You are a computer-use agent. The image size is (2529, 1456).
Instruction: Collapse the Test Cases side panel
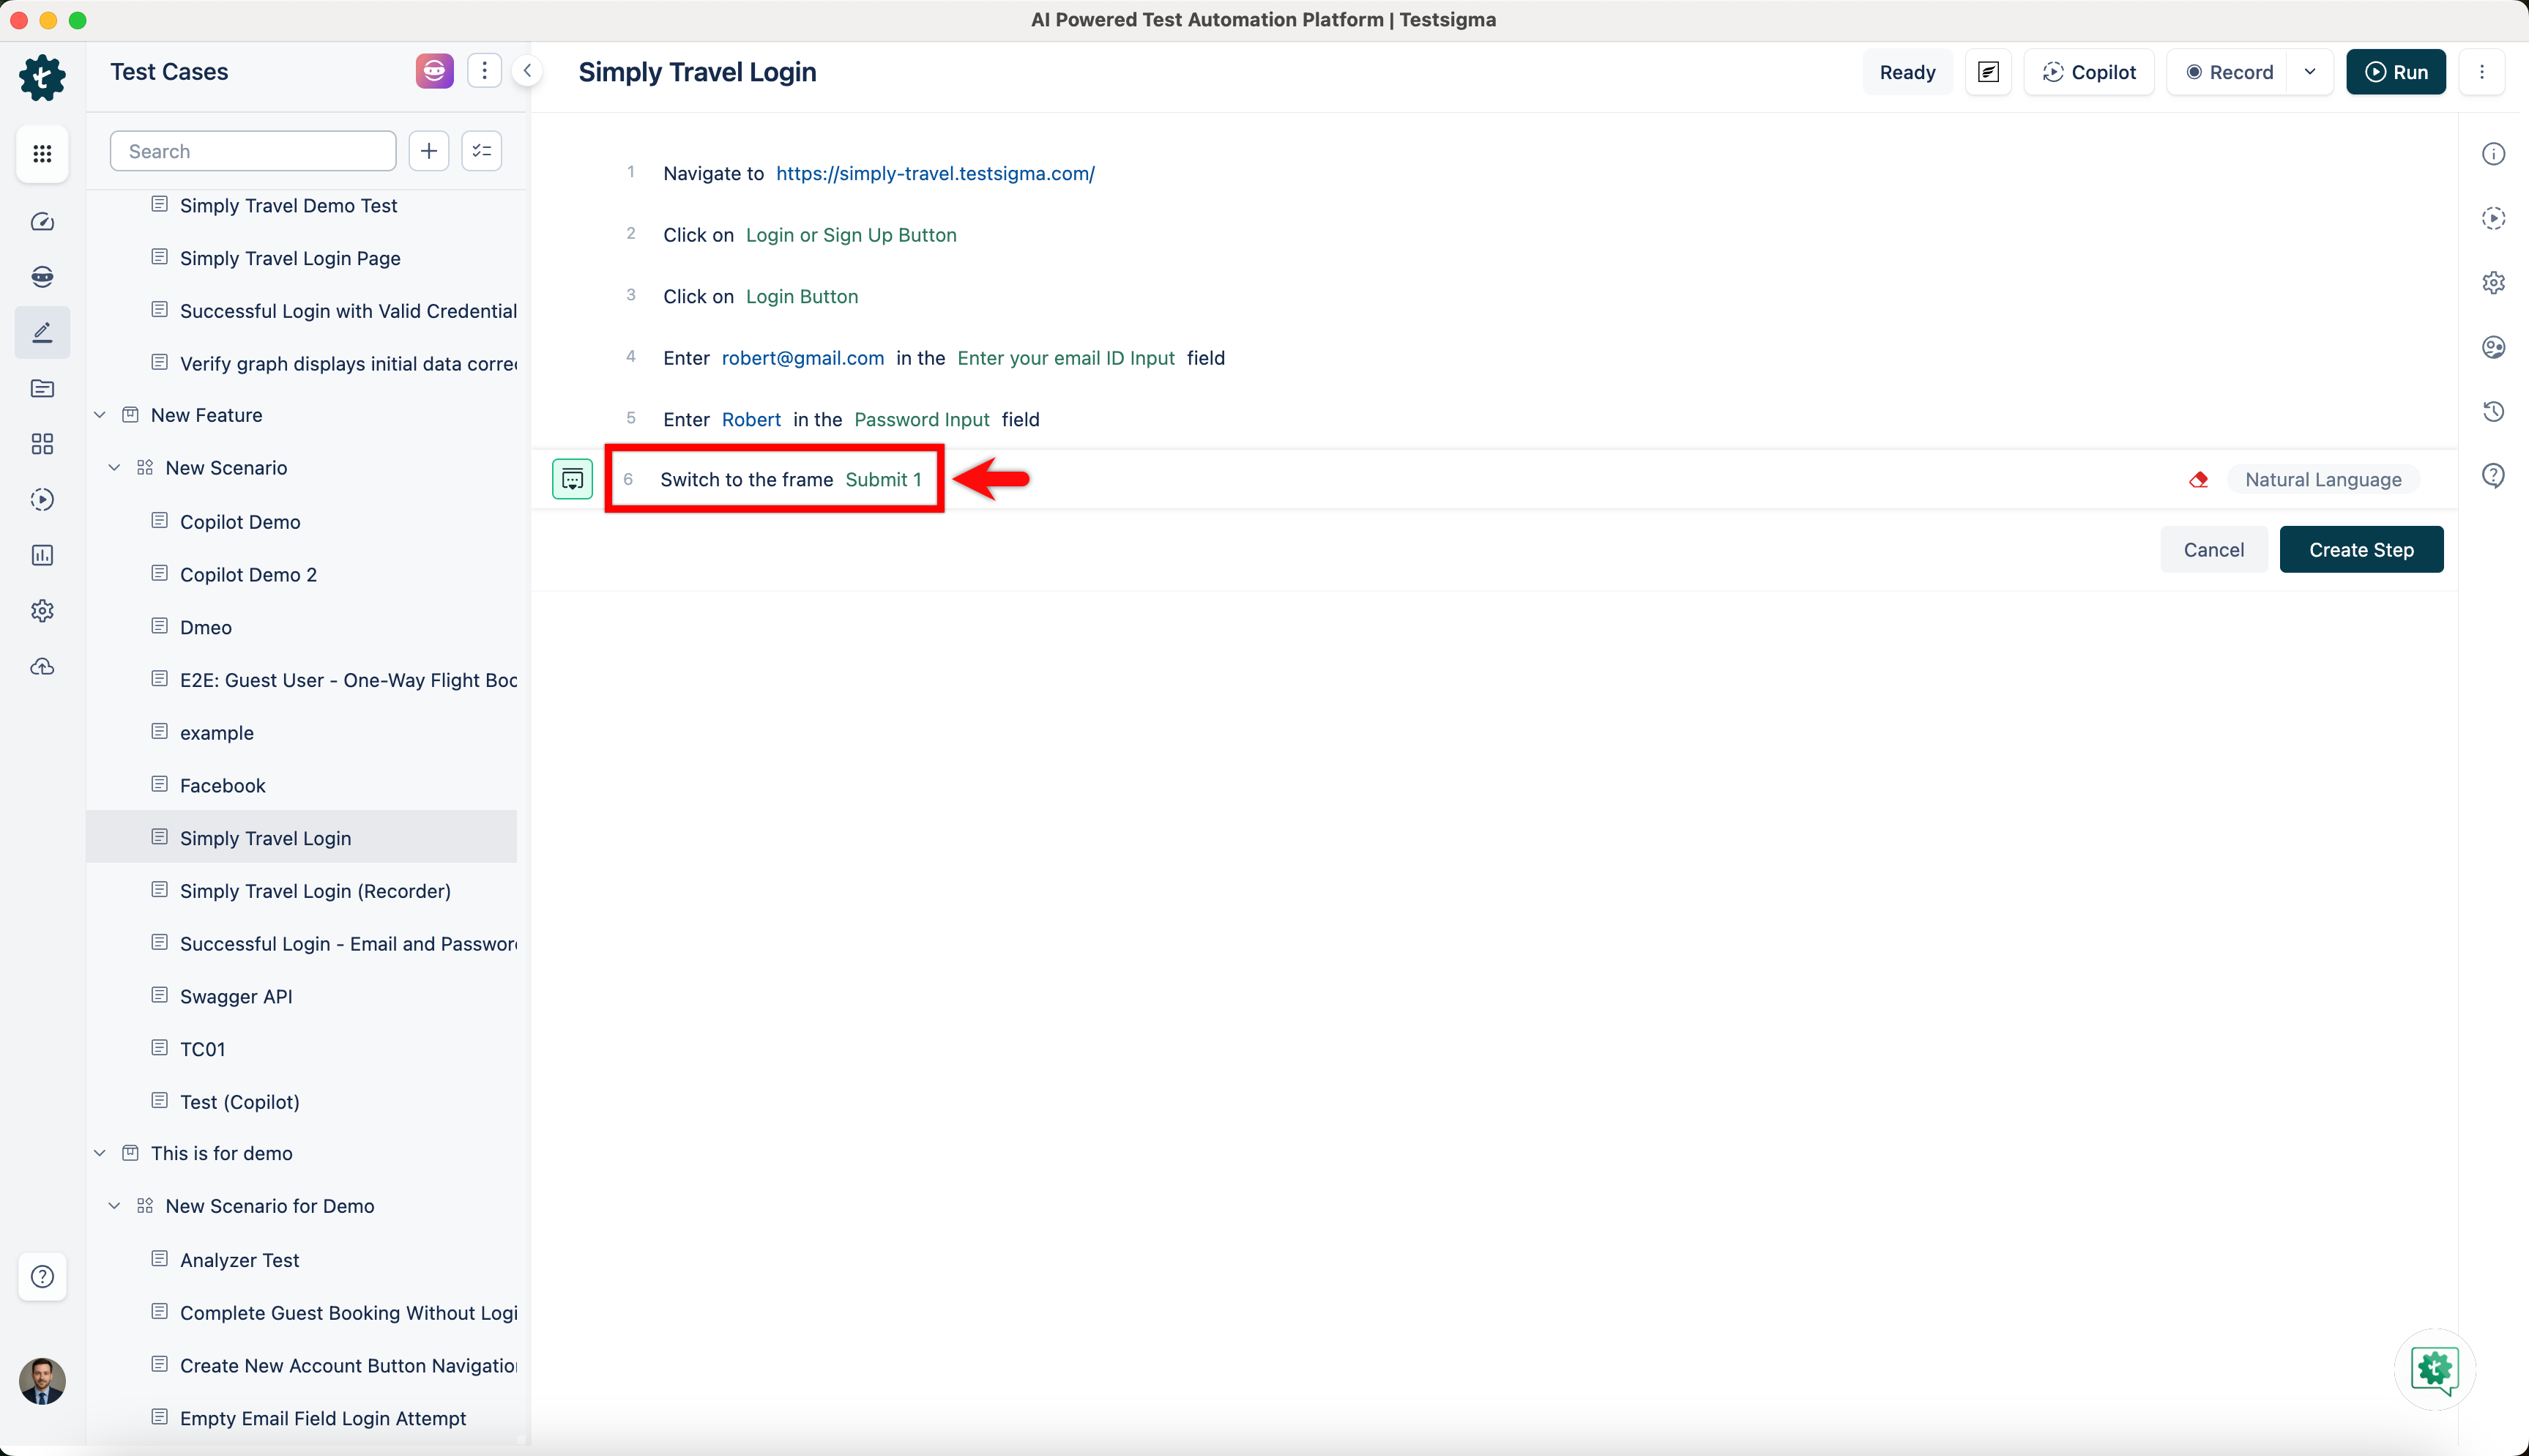[526, 71]
